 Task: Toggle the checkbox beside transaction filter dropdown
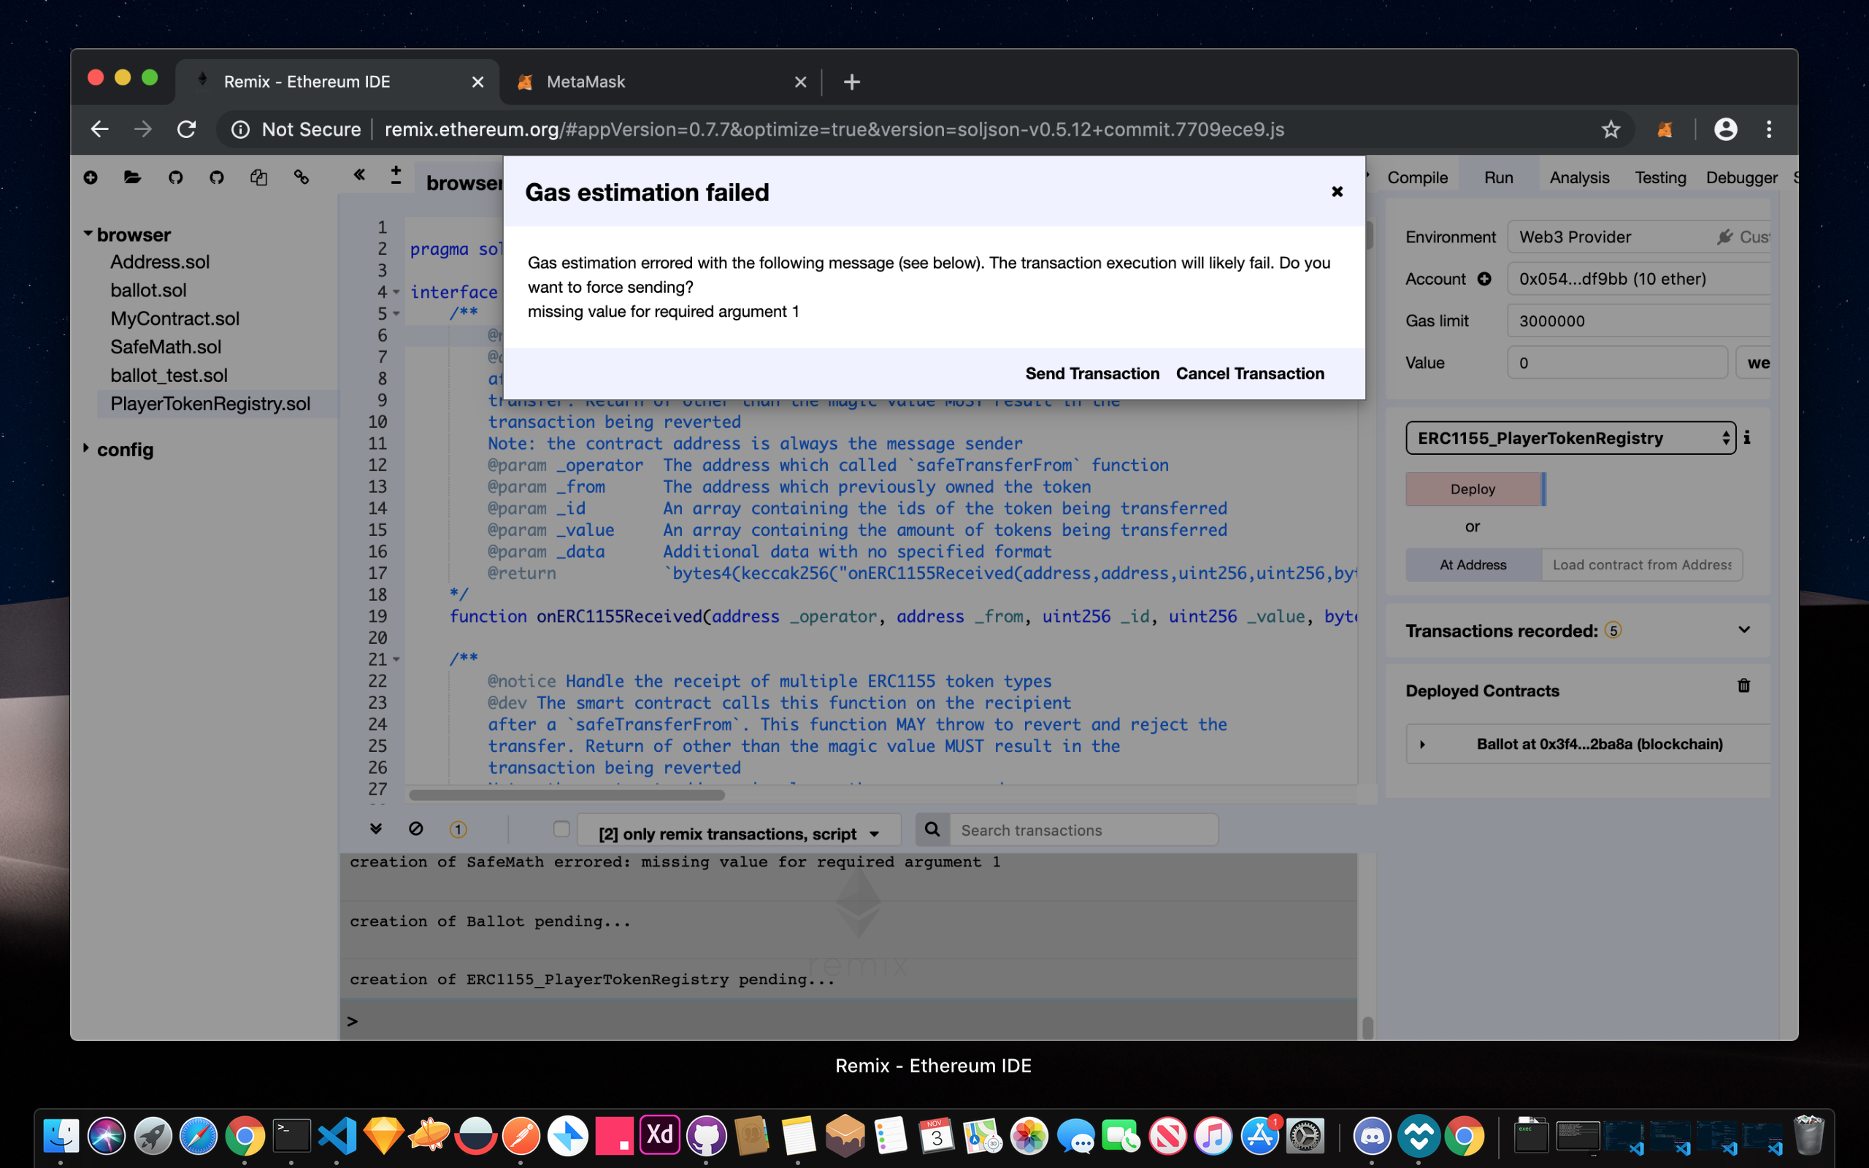(561, 829)
